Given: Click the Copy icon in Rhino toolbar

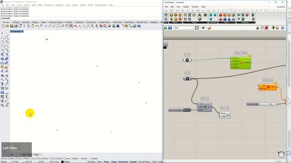Looking at the screenshot, I should coord(29,26).
